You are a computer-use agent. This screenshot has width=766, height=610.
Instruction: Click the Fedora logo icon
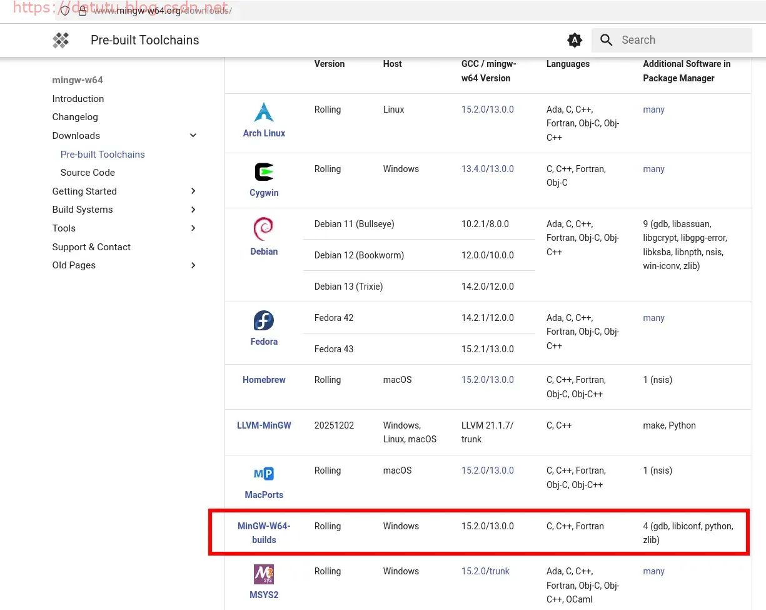[264, 320]
